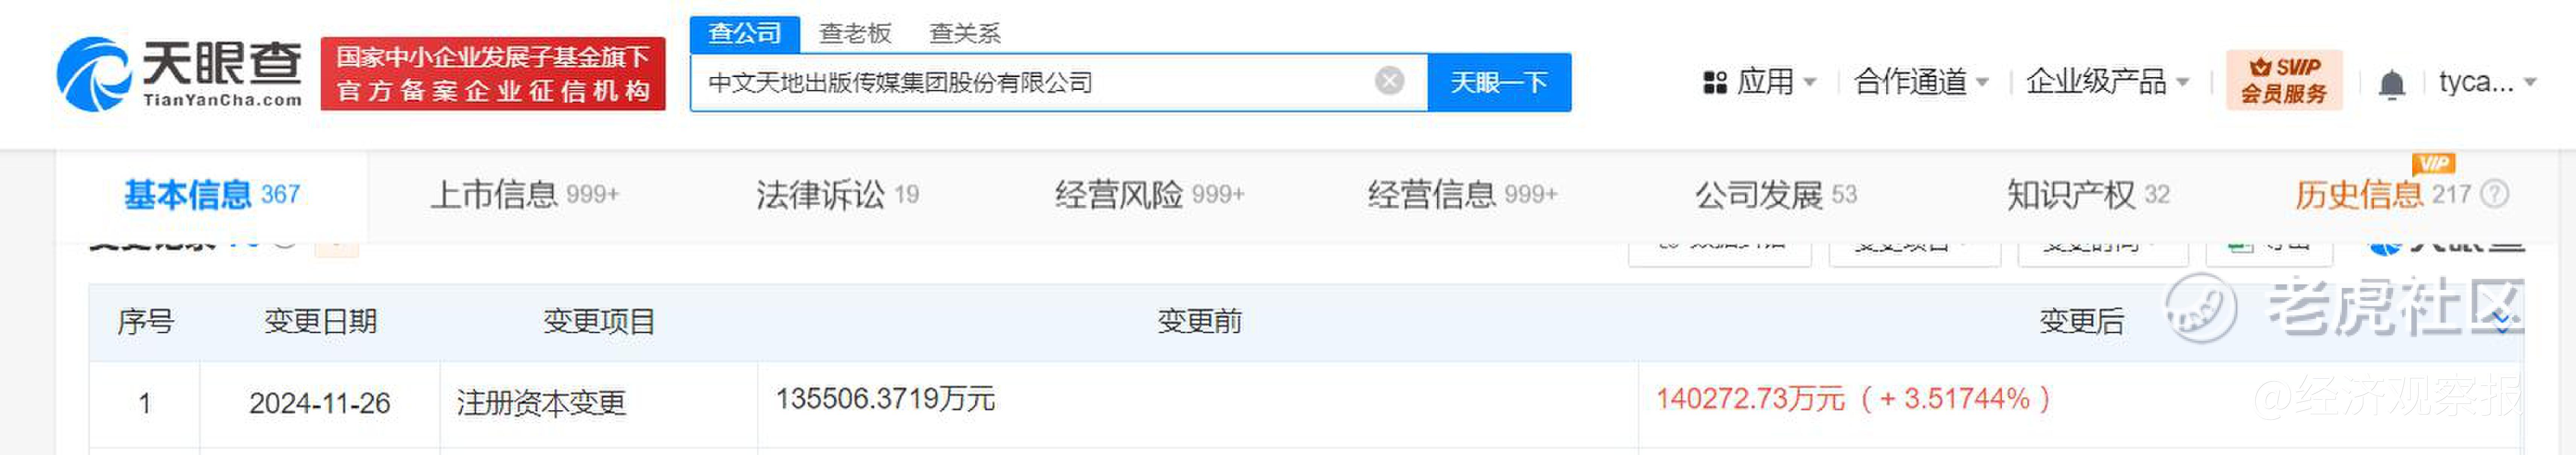The height and width of the screenshot is (455, 2576).
Task: Open the 经营风险 tab
Action: pos(1149,194)
